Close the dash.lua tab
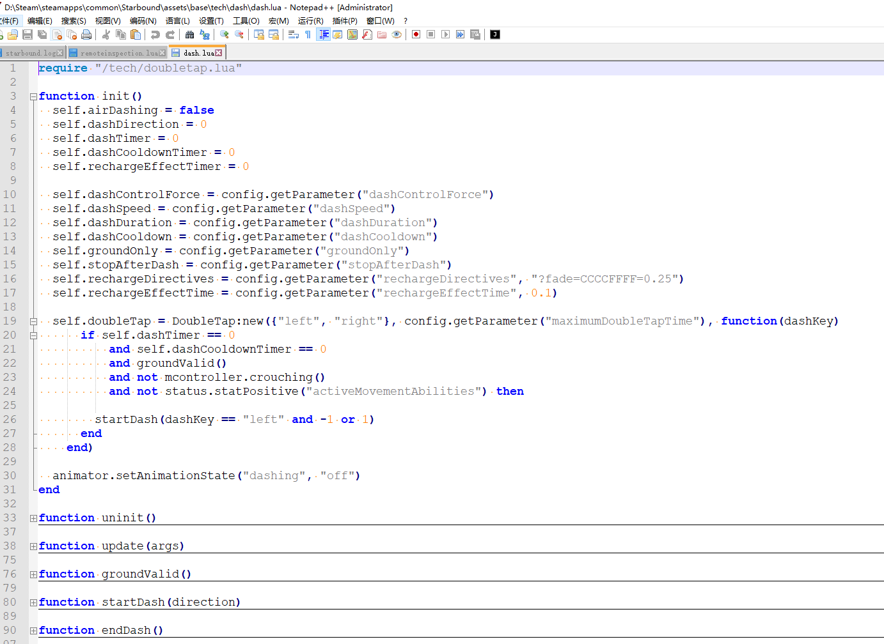The height and width of the screenshot is (644, 884). (x=219, y=53)
